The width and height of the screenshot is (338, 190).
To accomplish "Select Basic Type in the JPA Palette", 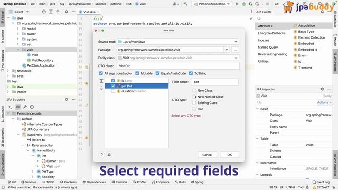I will pos(306,32).
